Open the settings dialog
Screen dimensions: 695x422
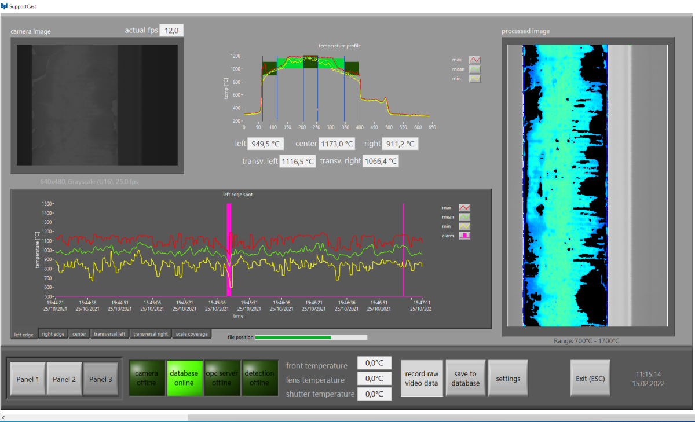point(508,378)
